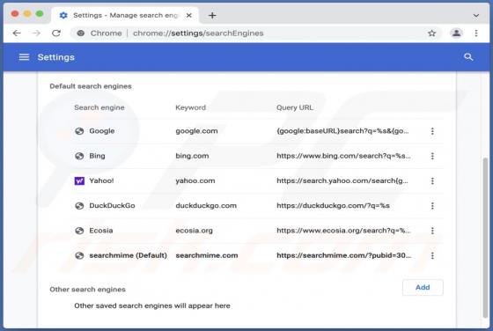
Task: Click the Ecosia query URL text
Action: [343, 230]
